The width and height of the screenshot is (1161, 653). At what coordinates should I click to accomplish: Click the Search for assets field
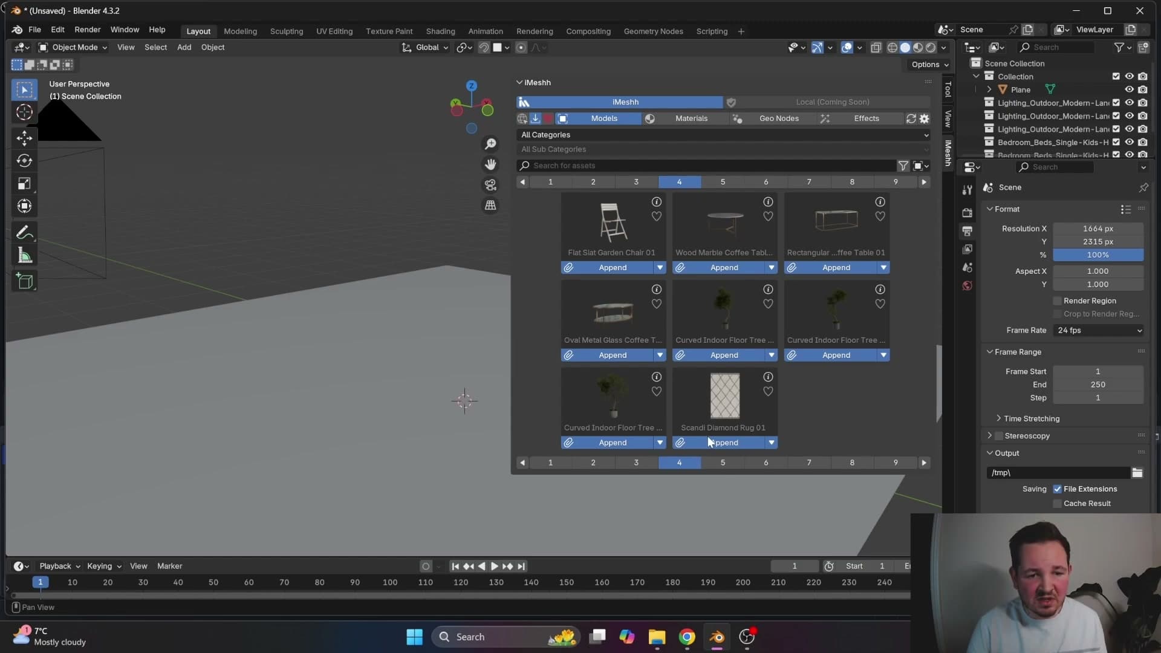pos(706,166)
